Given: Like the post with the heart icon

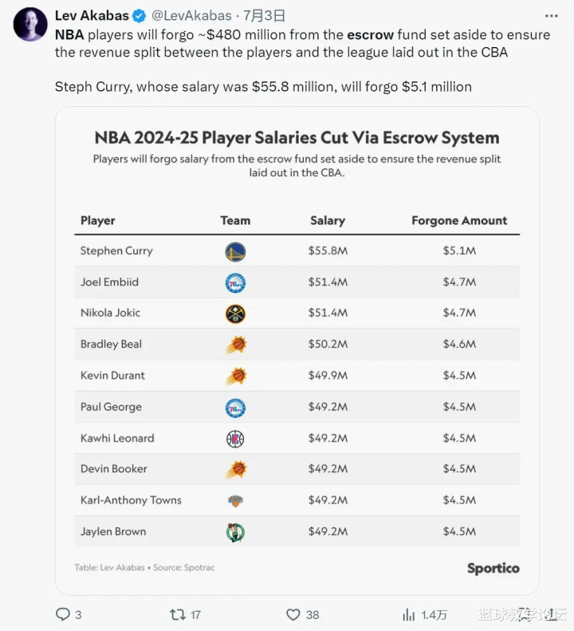Looking at the screenshot, I should pyautogui.click(x=293, y=614).
